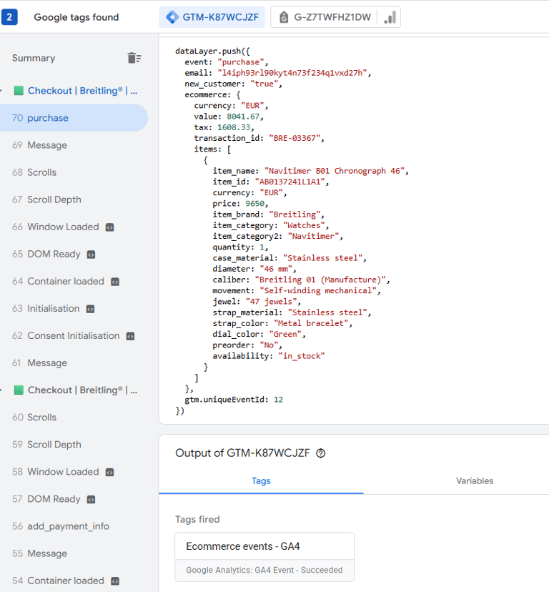Collapse the topmost Checkout | Breitling page group
Screen dimensions: 549x592
click(x=2, y=91)
